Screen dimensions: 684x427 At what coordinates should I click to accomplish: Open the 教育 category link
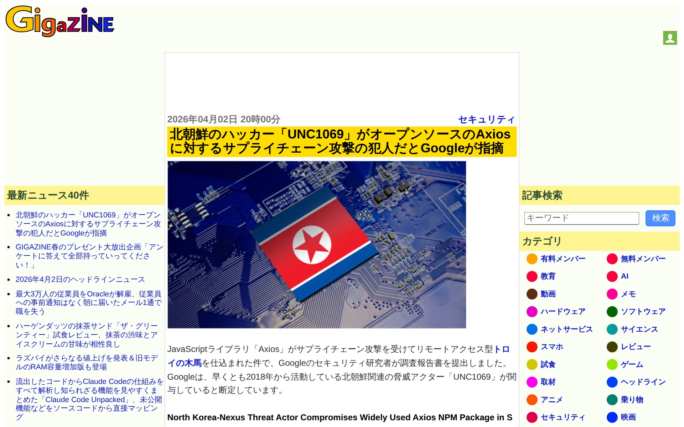tap(548, 276)
